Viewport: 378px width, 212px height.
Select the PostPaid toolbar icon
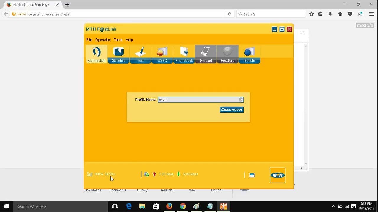coord(228,54)
